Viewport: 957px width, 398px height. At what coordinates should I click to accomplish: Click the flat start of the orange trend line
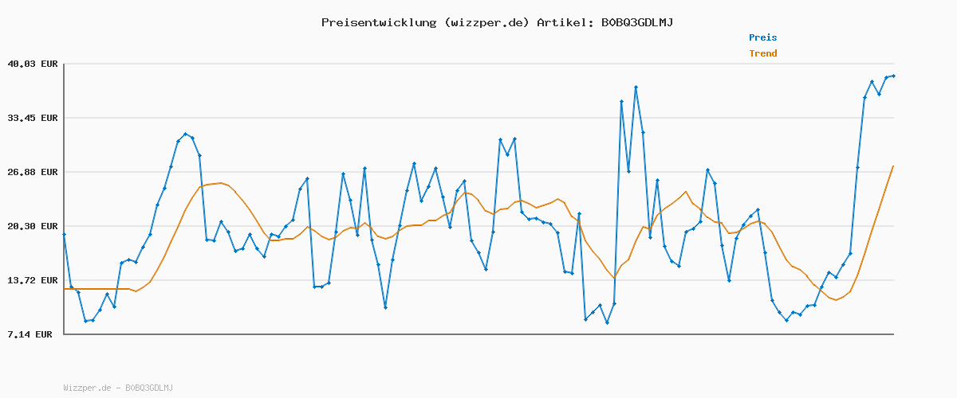point(96,289)
